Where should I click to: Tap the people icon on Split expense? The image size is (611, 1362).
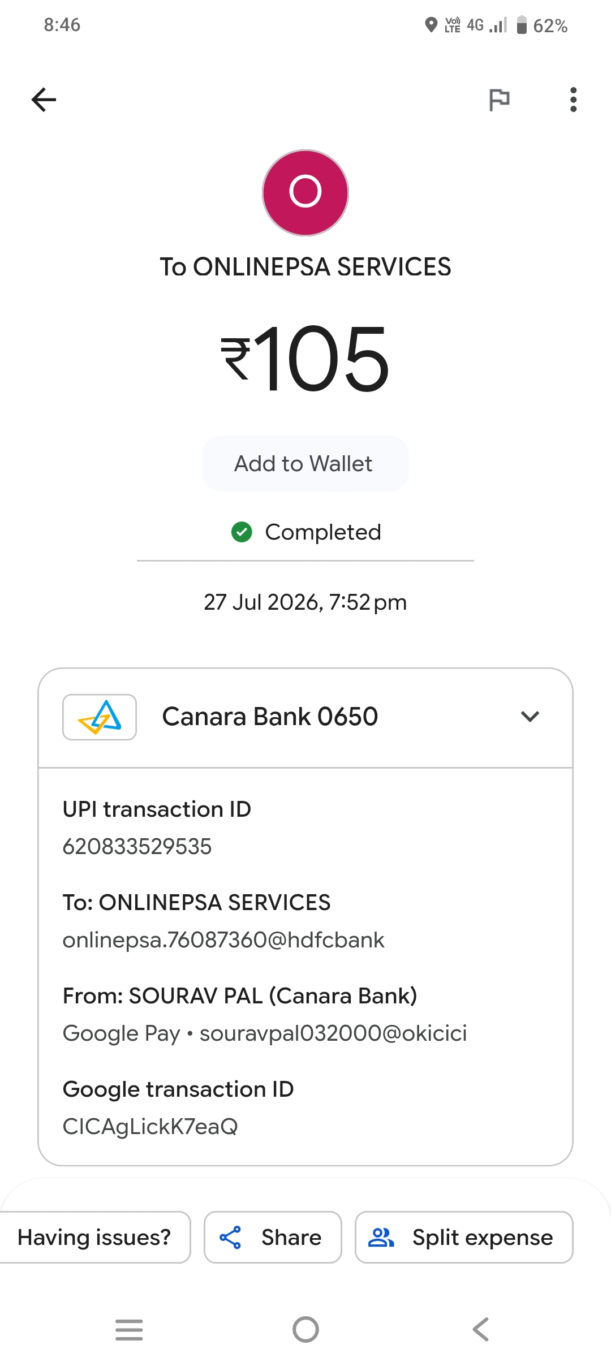click(381, 1237)
